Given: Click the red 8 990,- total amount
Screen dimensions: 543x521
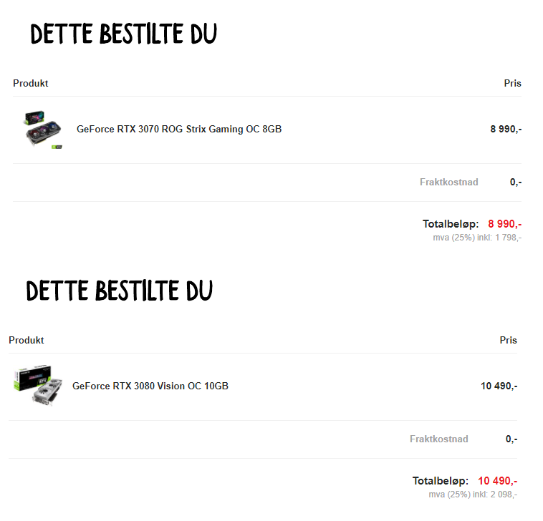Looking at the screenshot, I should point(504,224).
